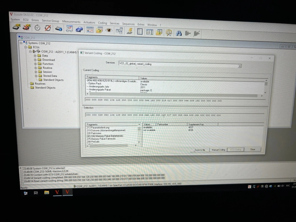Open the Errors menu
Screen dimensions: 296x222
tap(35, 20)
